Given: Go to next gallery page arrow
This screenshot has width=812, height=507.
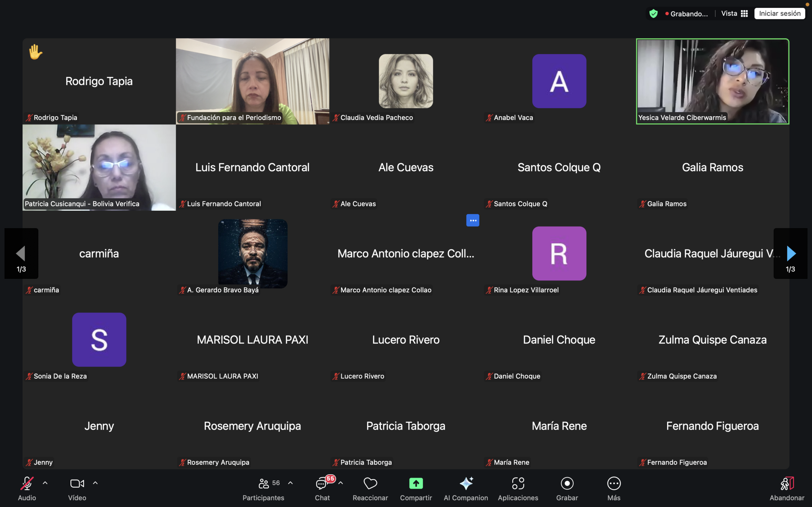Looking at the screenshot, I should pyautogui.click(x=791, y=253).
